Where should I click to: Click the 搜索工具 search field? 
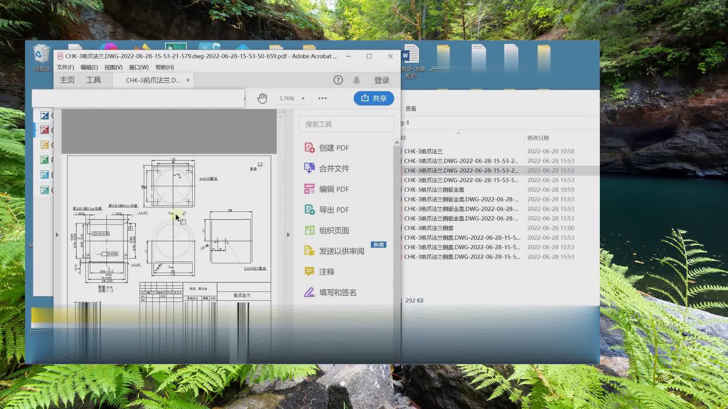tap(347, 124)
